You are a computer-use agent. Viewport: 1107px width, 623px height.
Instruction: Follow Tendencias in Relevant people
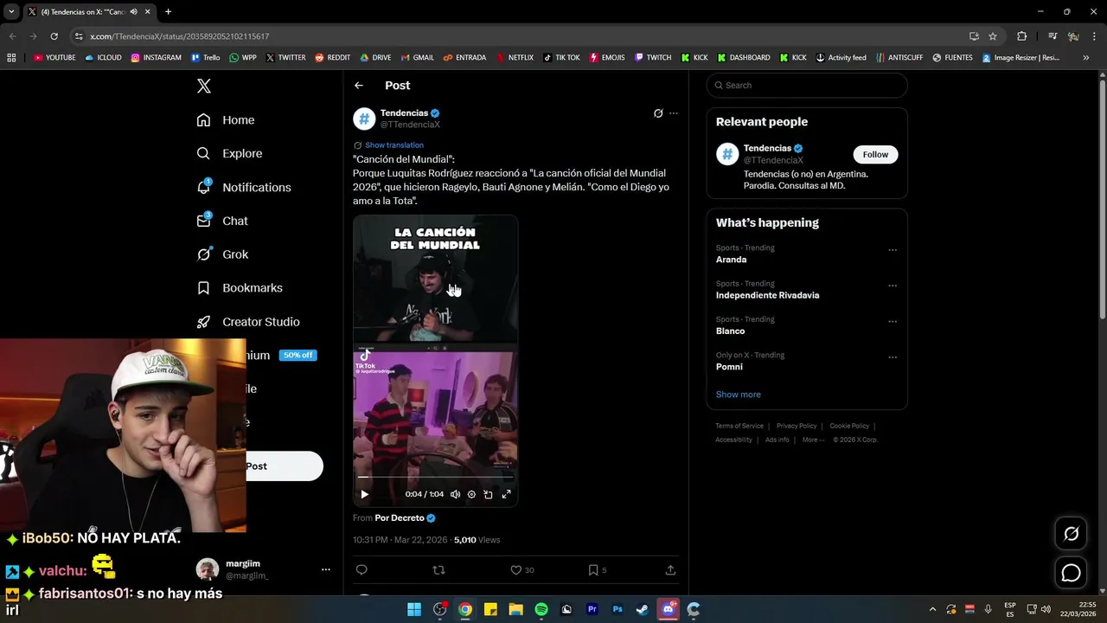click(875, 154)
